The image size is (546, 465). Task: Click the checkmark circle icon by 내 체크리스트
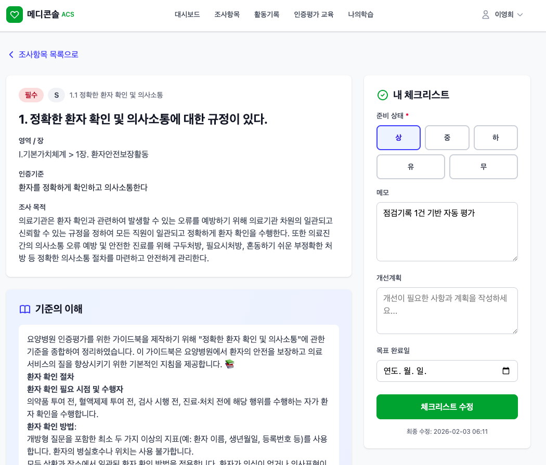tap(383, 95)
